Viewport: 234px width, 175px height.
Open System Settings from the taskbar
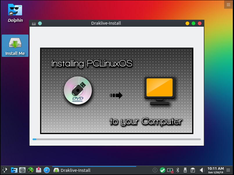22,170
